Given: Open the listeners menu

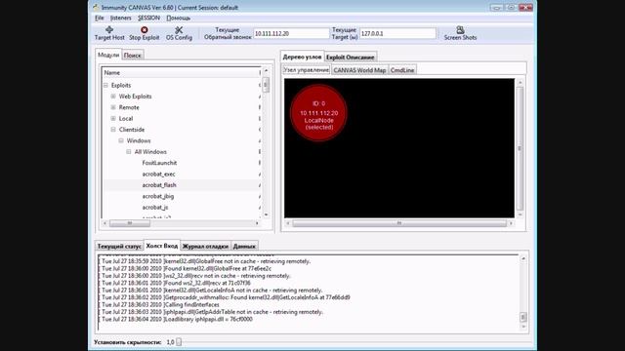Looking at the screenshot, I should [120, 18].
